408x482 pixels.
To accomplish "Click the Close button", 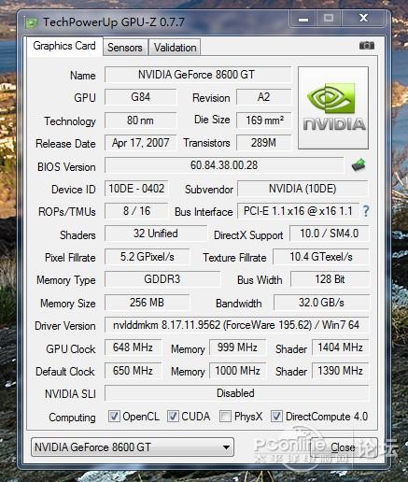I will point(345,447).
